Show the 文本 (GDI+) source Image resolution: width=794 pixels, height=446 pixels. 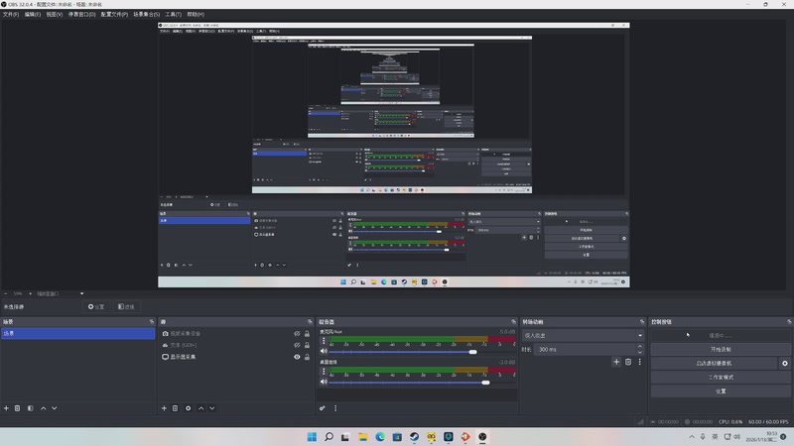coord(297,345)
